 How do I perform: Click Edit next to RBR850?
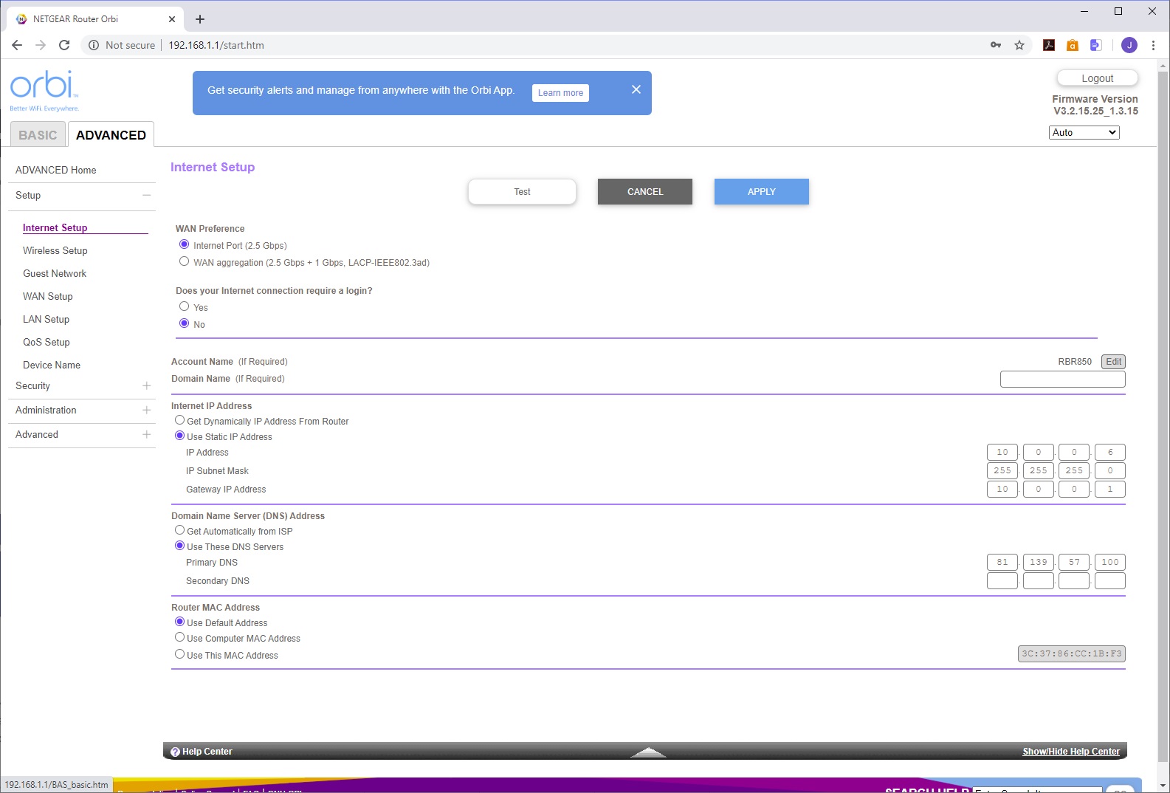1114,362
